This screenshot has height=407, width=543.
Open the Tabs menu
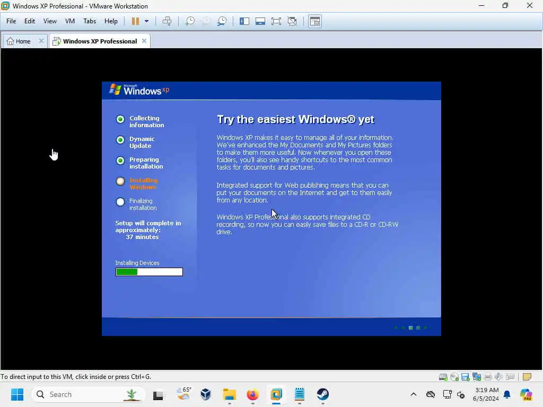pyautogui.click(x=90, y=21)
